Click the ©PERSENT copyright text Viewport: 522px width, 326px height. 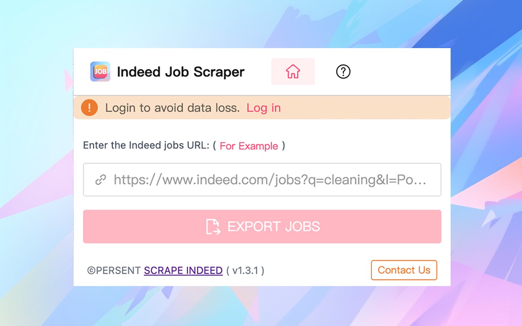coord(115,270)
